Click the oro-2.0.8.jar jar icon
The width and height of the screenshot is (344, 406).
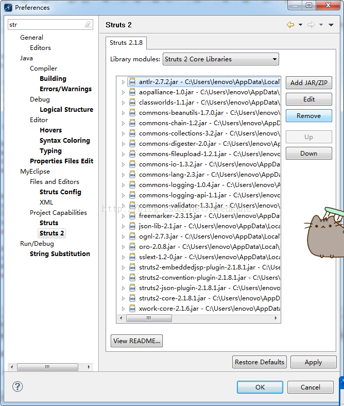tap(132, 247)
